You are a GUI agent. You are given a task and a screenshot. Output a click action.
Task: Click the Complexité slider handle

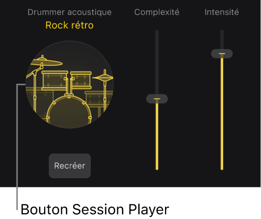157,99
